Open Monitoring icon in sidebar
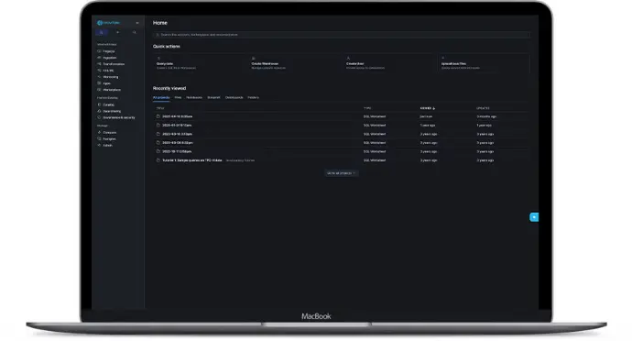 [99, 77]
